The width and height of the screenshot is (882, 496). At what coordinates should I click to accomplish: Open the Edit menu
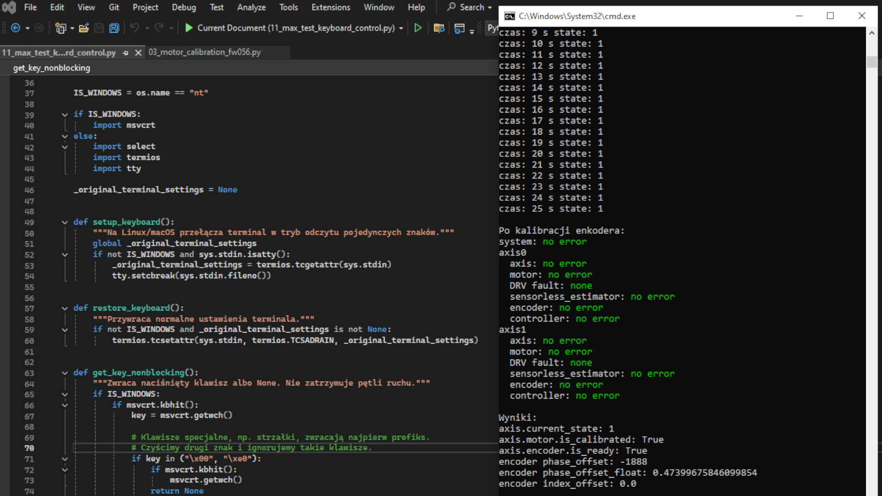pyautogui.click(x=57, y=7)
